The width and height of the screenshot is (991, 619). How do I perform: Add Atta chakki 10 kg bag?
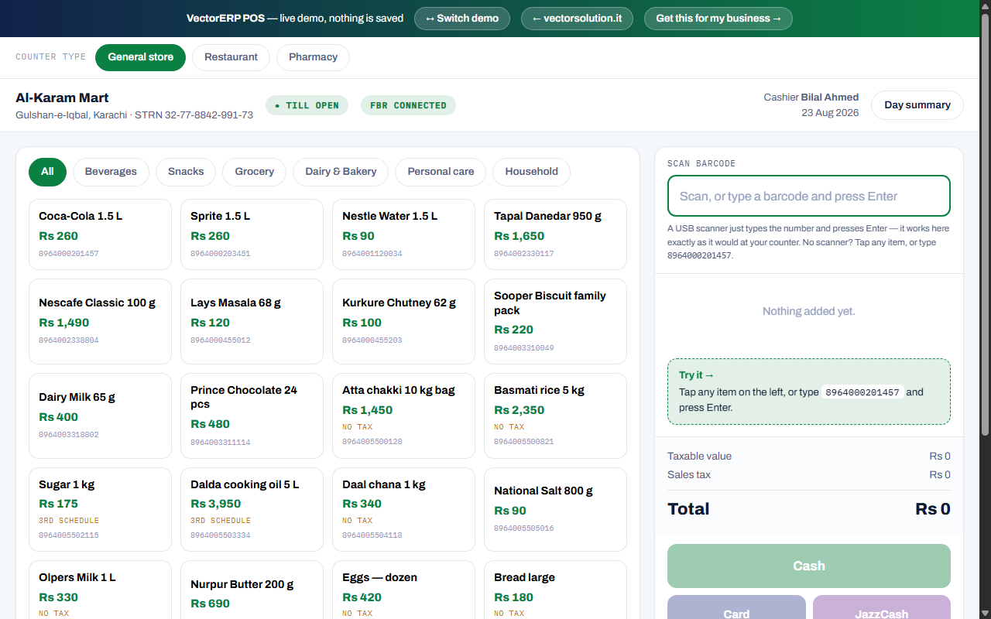point(403,416)
